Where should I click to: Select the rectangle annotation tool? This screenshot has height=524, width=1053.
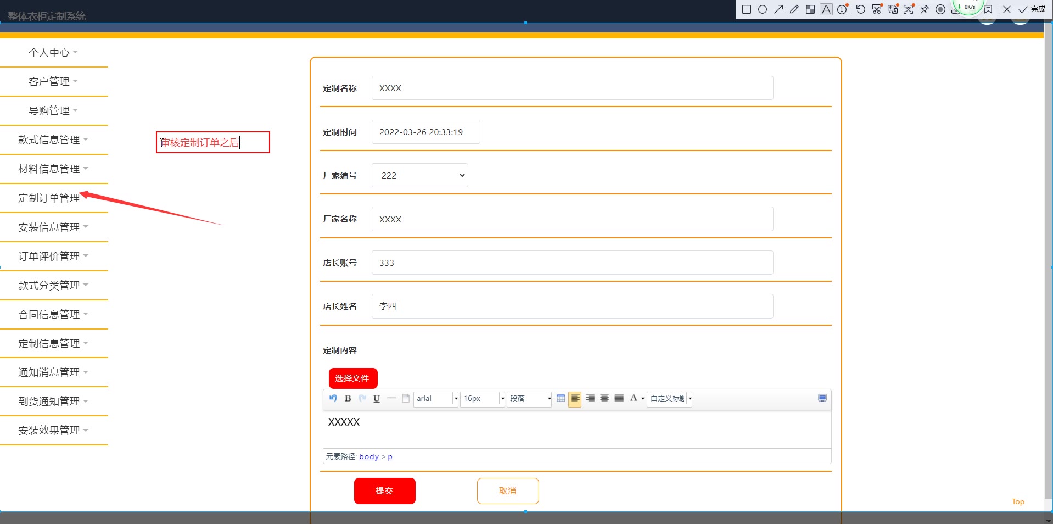pyautogui.click(x=747, y=9)
